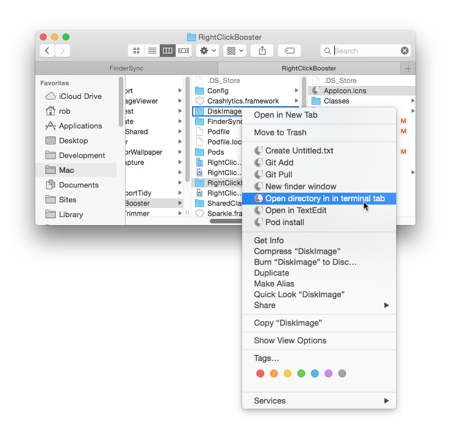Choose Open in TextEdit
This screenshot has width=453, height=432.
pos(319,210)
